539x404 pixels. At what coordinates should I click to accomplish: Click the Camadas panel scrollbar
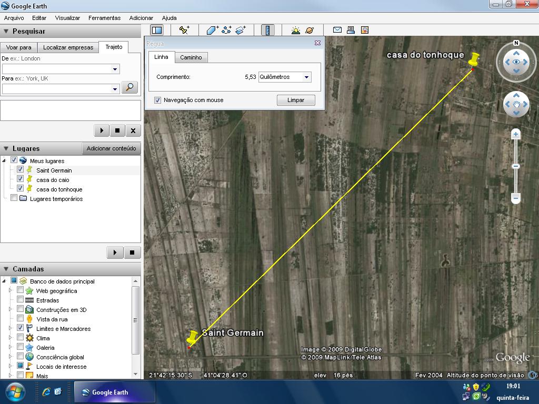click(x=135, y=320)
